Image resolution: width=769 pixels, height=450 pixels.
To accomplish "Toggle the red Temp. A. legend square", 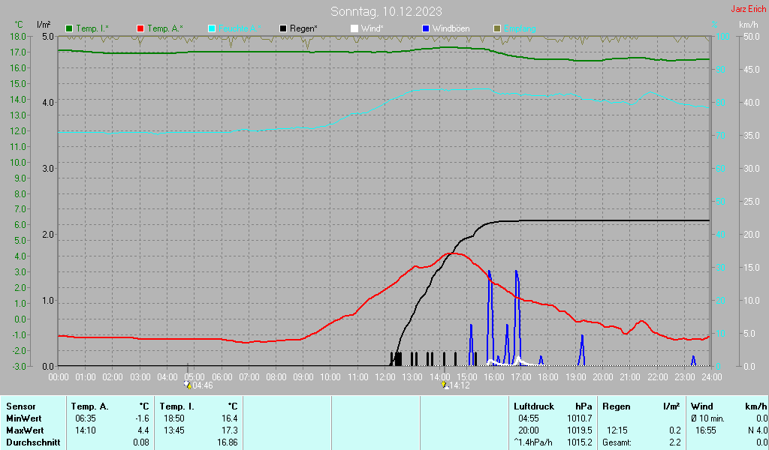I will click(x=140, y=28).
